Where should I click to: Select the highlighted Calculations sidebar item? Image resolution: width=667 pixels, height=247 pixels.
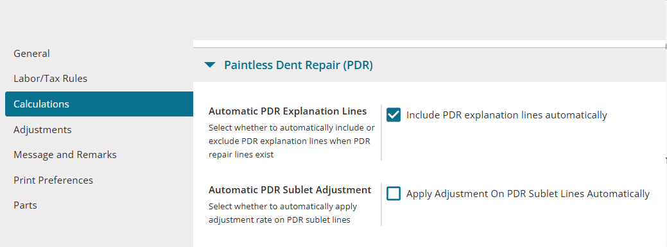[x=99, y=104]
